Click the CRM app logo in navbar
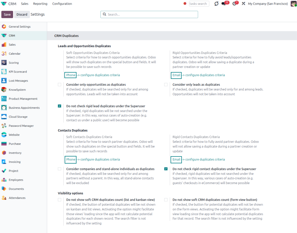The height and width of the screenshot is (233, 297). tap(4, 4)
